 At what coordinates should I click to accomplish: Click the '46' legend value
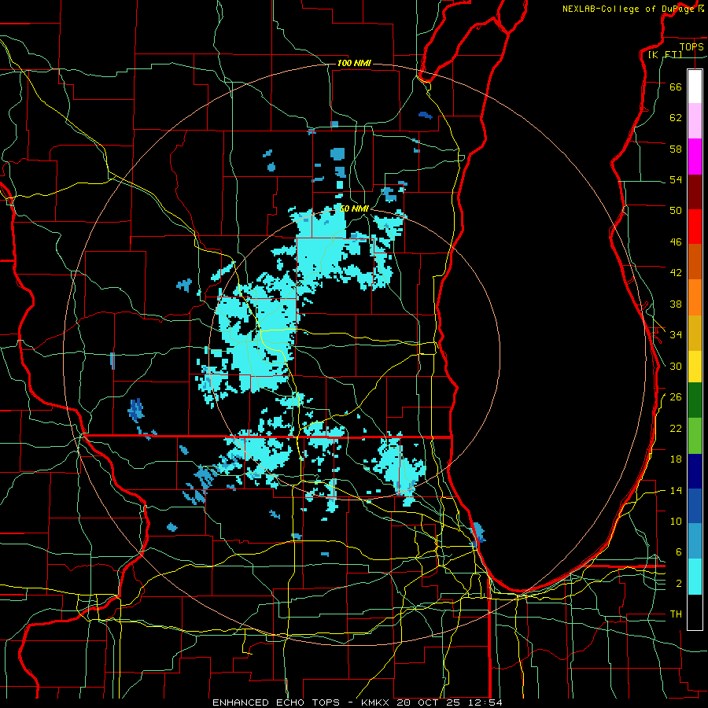click(x=676, y=242)
